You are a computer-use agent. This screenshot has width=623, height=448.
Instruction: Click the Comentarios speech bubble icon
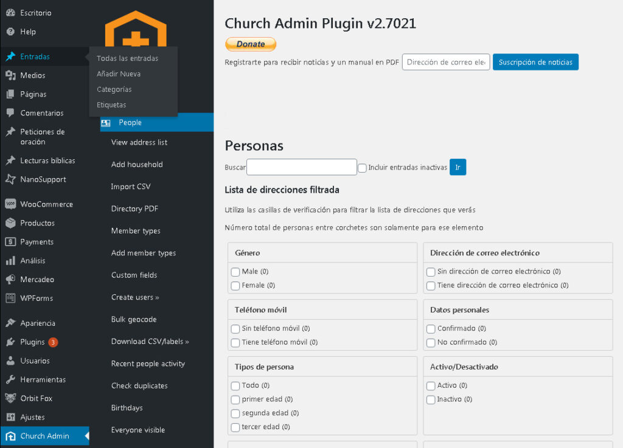pos(10,113)
